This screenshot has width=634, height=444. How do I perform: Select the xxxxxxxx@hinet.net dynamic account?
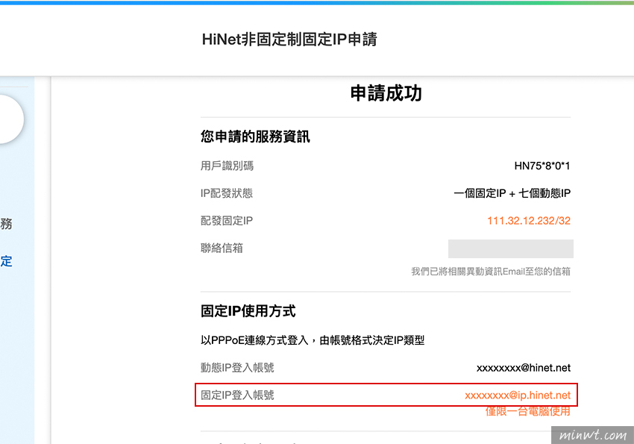click(x=523, y=368)
